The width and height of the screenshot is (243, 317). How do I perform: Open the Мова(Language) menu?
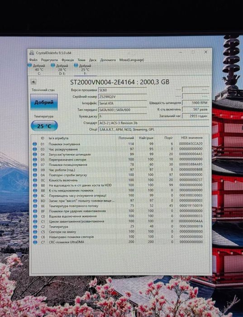click(x=132, y=60)
